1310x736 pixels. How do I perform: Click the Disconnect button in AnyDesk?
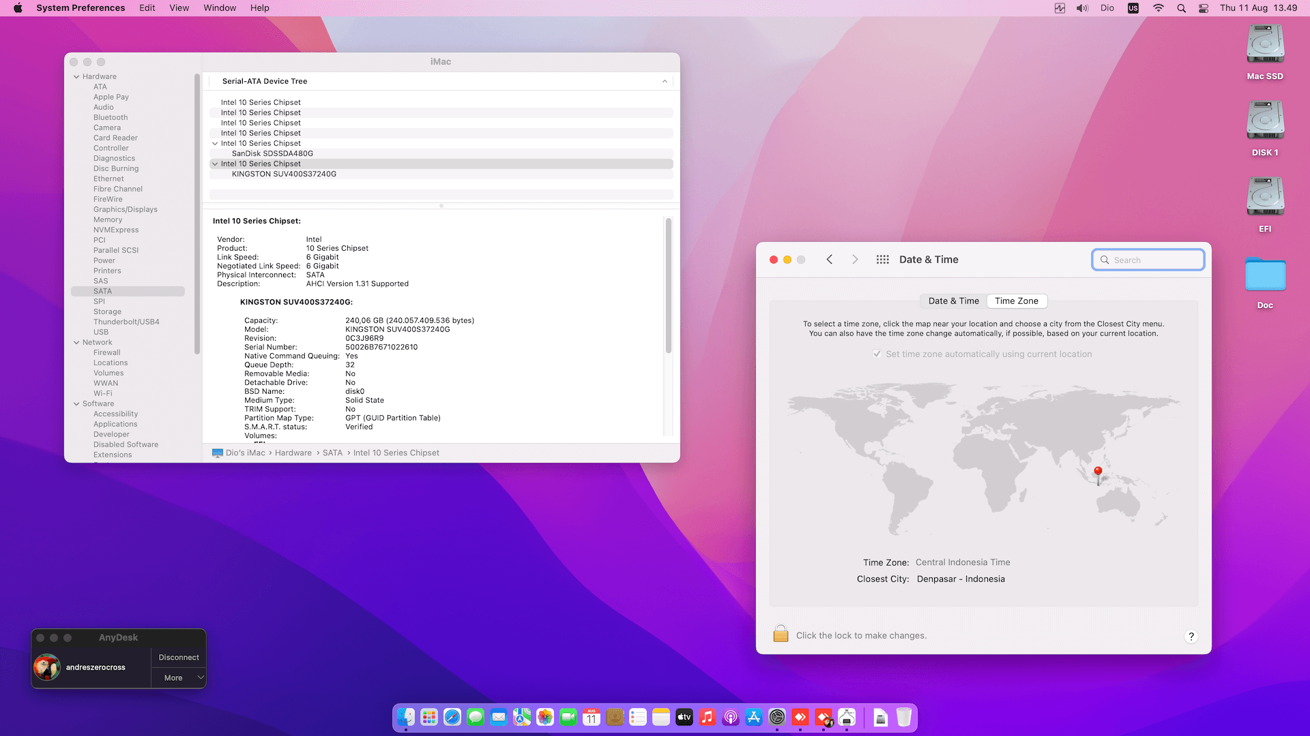179,657
